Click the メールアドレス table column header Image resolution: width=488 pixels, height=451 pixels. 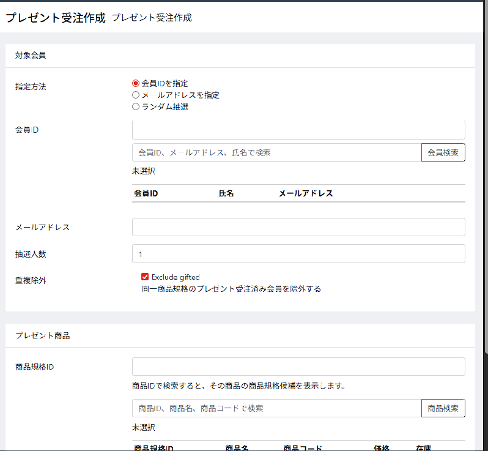click(x=306, y=193)
